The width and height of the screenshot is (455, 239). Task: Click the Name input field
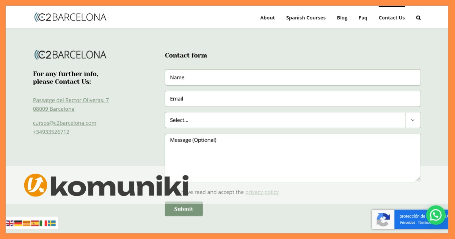(293, 77)
